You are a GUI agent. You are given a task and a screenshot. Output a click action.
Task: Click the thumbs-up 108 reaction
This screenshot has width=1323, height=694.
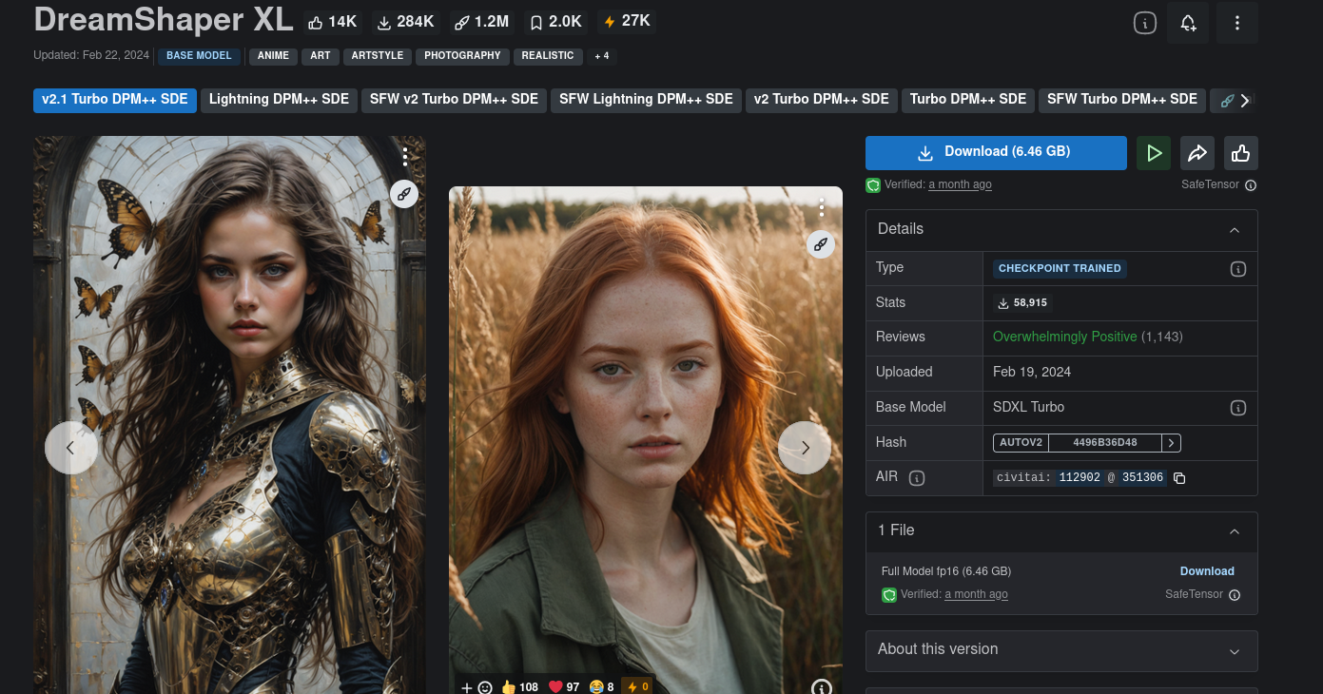click(519, 687)
